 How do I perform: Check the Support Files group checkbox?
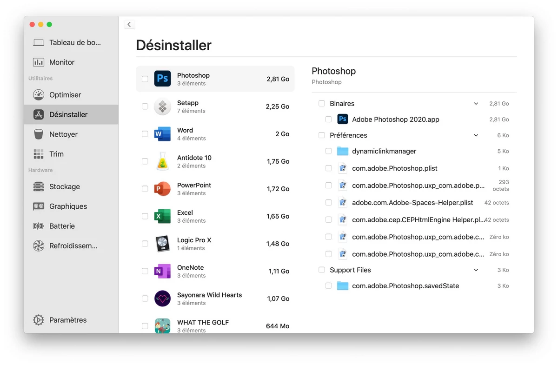[x=321, y=270]
